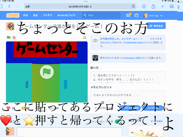Open the original project スロット link
Viewport: 183px width, 137px height.
click(x=109, y=58)
